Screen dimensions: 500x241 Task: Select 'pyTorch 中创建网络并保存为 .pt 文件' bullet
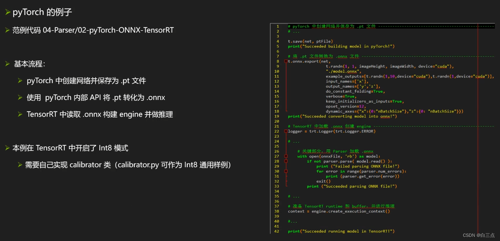(x=86, y=81)
